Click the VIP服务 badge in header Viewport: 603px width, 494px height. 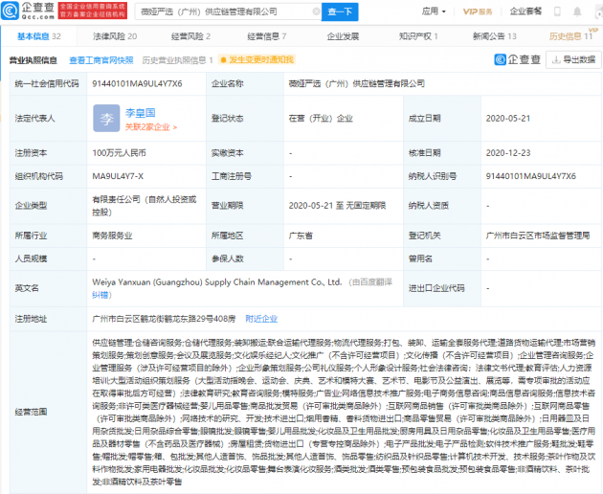[479, 11]
